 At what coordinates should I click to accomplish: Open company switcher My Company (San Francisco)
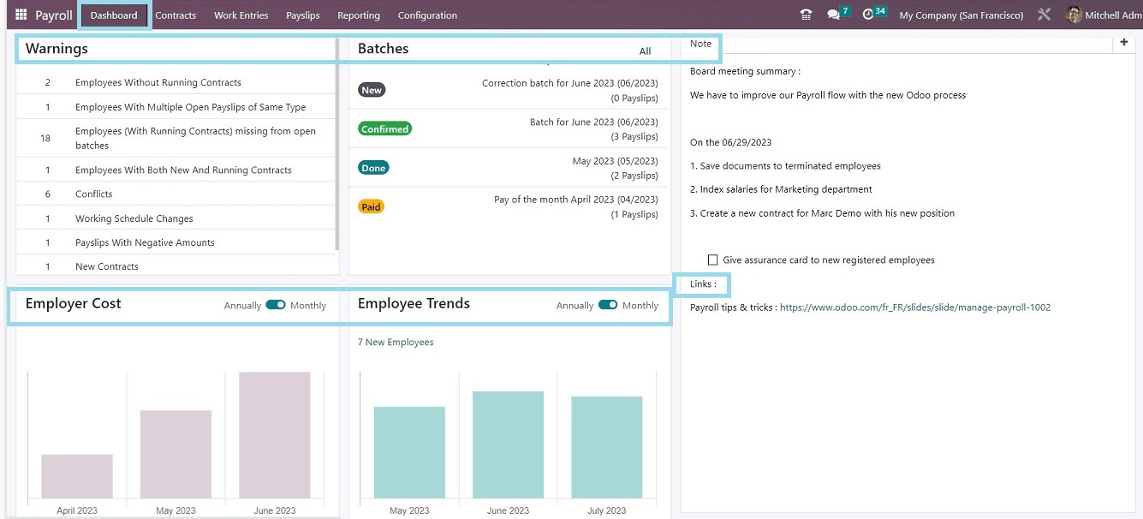pos(961,15)
